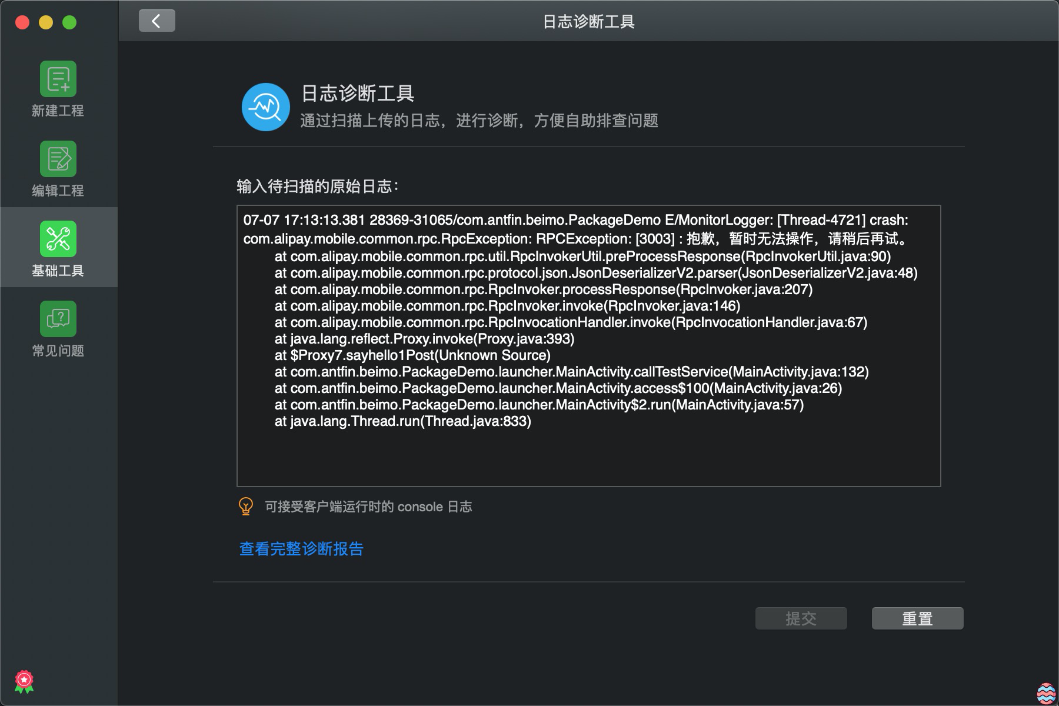Open the 新建工程 sidebar icon
This screenshot has width=1059, height=706.
pyautogui.click(x=57, y=79)
